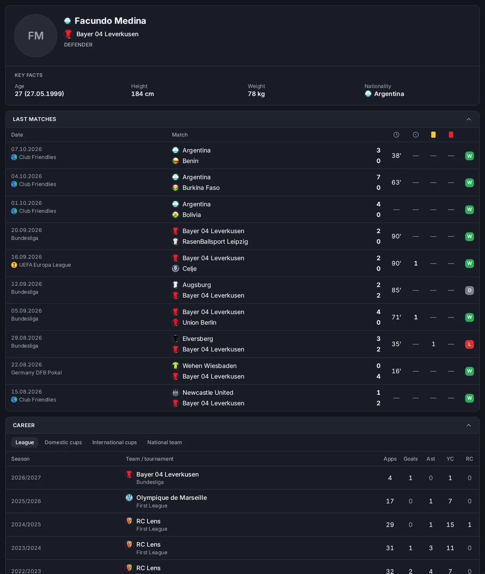Image resolution: width=485 pixels, height=574 pixels.
Task: Click the Bolivia flag icon
Action: (175, 215)
